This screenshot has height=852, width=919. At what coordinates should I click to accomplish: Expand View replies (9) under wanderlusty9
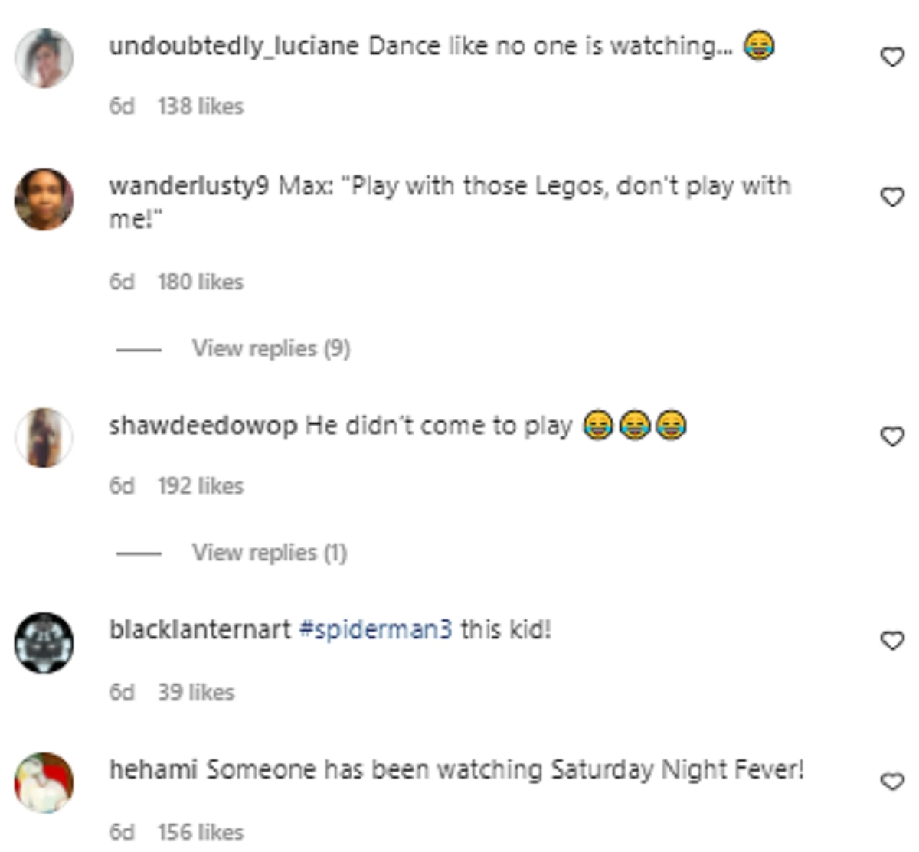270,349
